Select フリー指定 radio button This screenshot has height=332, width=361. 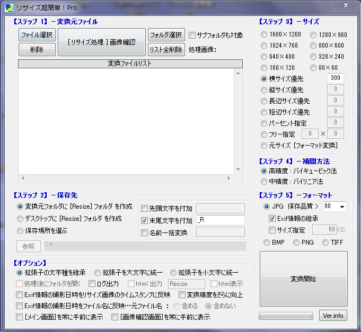(x=264, y=134)
